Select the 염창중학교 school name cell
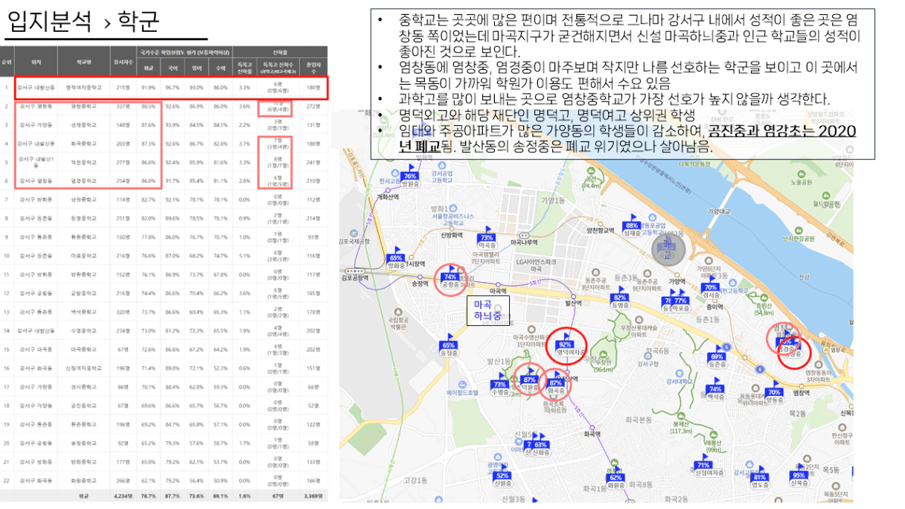This screenshot has width=905, height=509. (83, 106)
